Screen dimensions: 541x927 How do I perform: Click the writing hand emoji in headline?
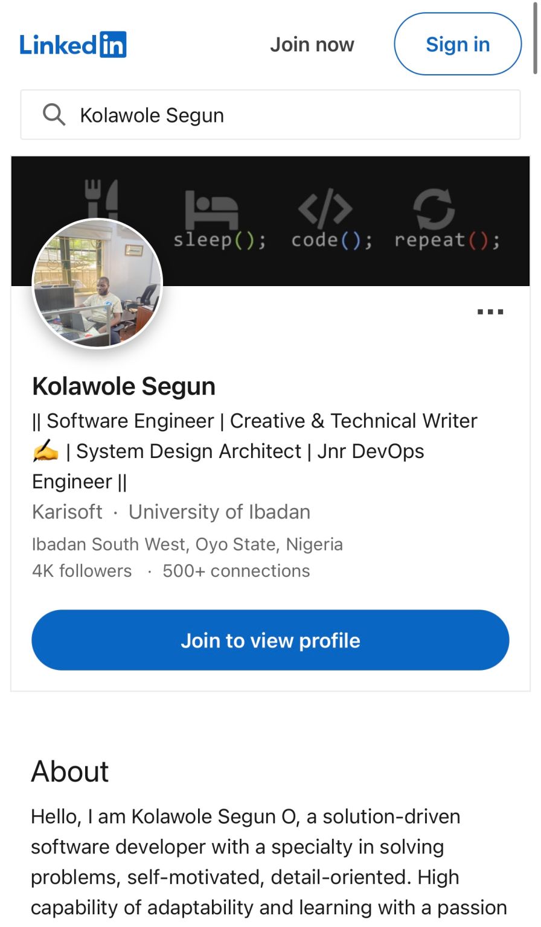point(46,451)
